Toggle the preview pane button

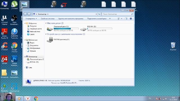click(x=126, y=19)
